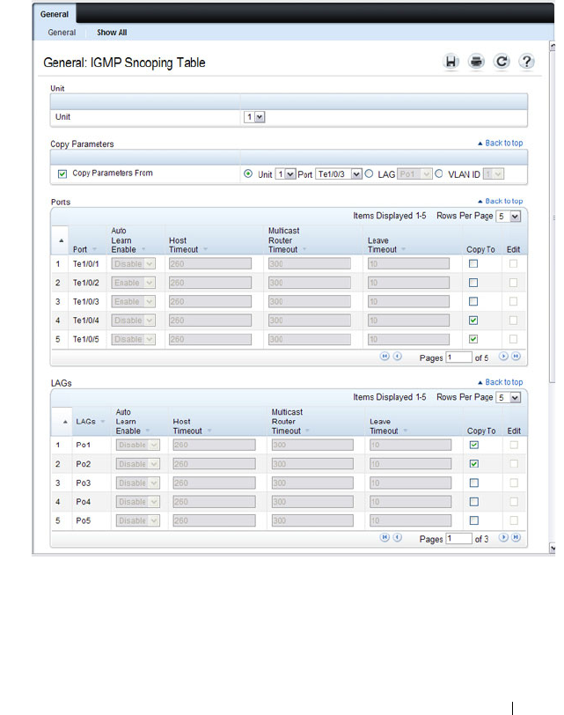The height and width of the screenshot is (715, 564).
Task: Open Rows Per Page dropdown for LAGs
Action: (509, 398)
